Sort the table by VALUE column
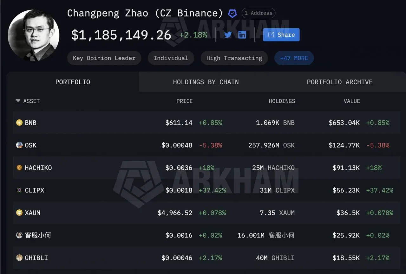 352,101
